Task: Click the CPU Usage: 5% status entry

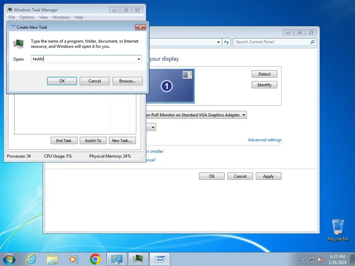Action: pos(58,156)
